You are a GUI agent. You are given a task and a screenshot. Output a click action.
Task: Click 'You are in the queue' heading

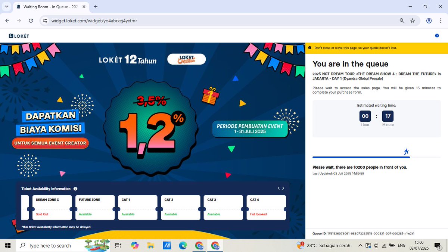point(351,64)
